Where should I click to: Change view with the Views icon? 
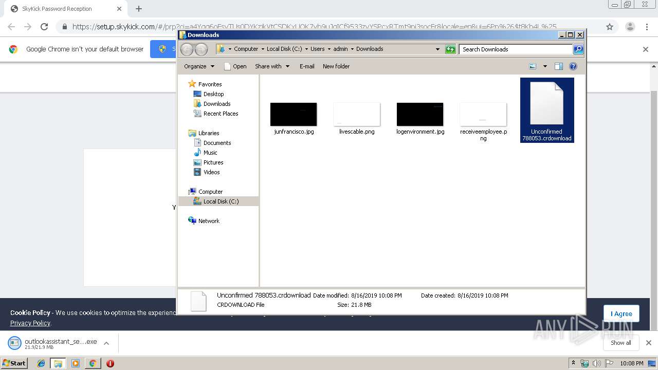pyautogui.click(x=533, y=66)
